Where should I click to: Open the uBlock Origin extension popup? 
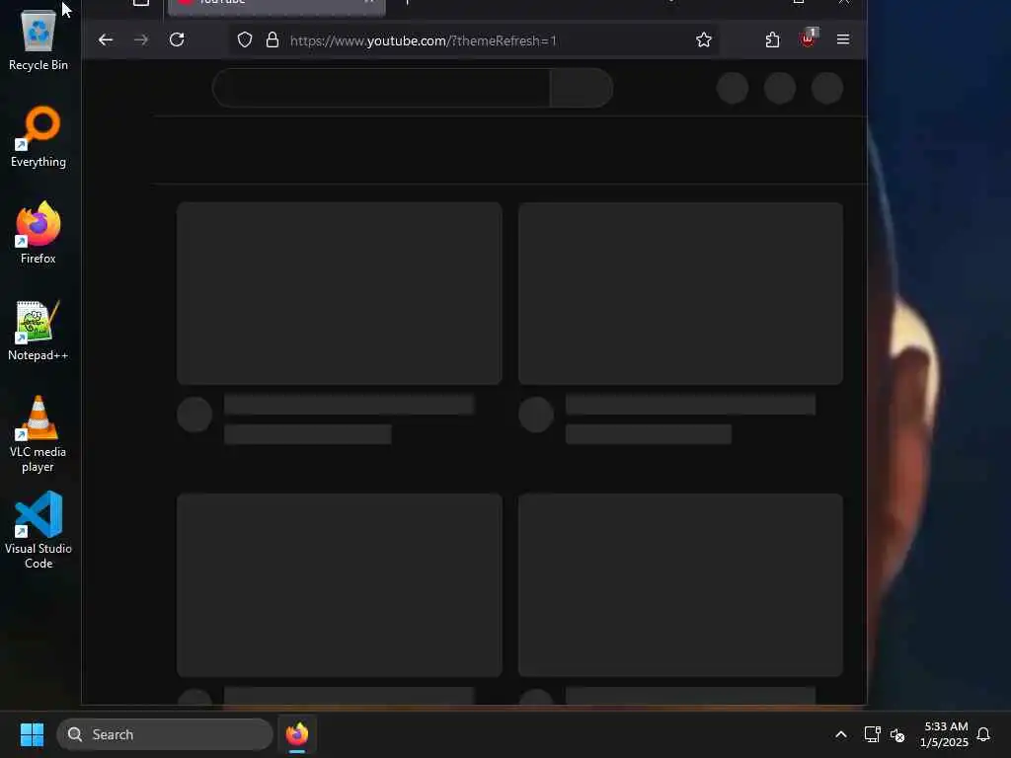808,38
